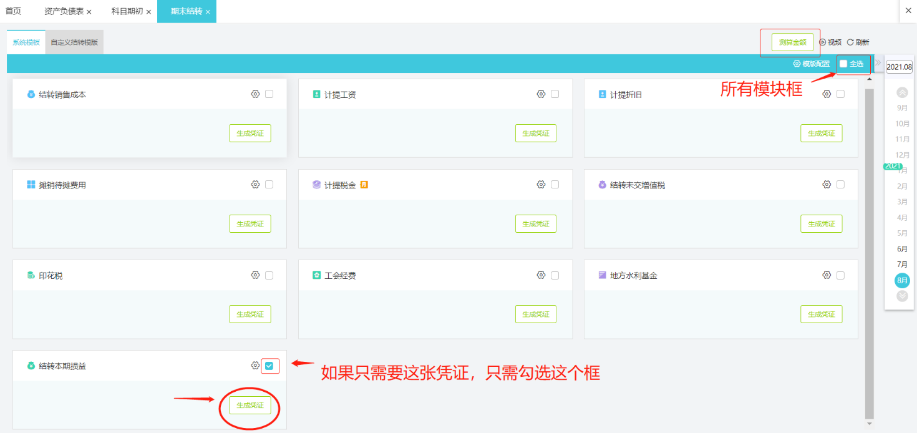Generate voucher for 结转销售成本
917x433 pixels.
tap(250, 134)
